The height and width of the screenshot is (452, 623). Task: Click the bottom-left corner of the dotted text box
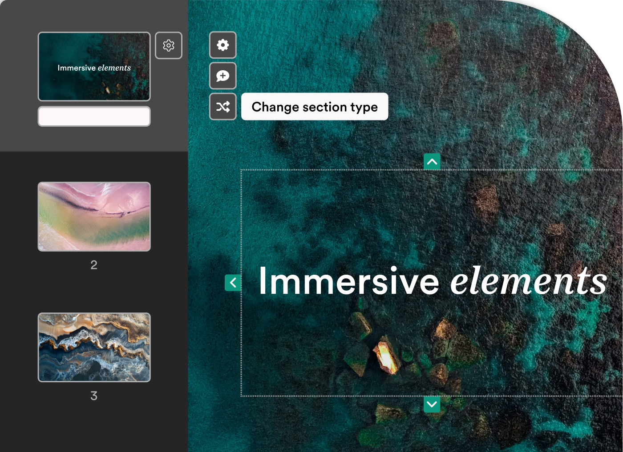[241, 396]
